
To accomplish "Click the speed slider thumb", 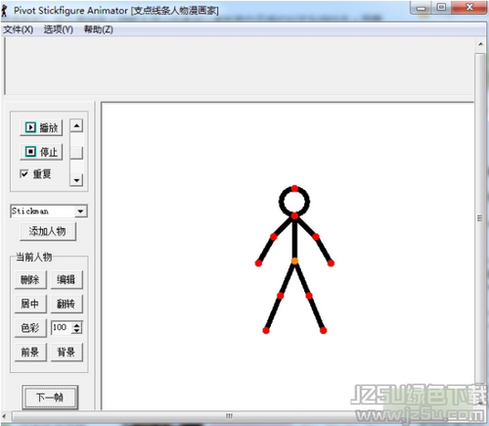I will pyautogui.click(x=76, y=153).
